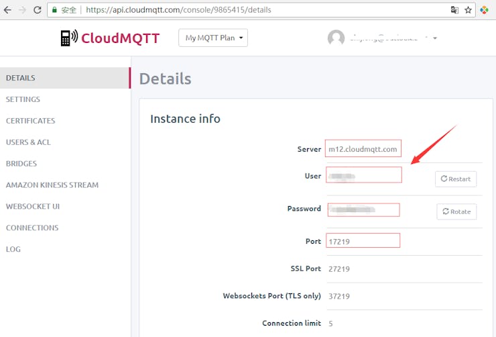Open SETTINGS in the sidebar
The height and width of the screenshot is (337, 496).
click(x=23, y=99)
